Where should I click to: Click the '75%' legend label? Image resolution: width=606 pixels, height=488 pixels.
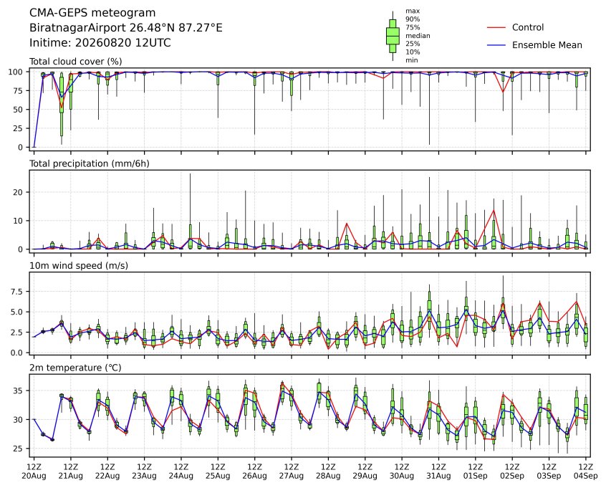[413, 27]
